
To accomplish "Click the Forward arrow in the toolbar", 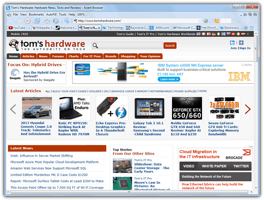I will pos(20,21).
